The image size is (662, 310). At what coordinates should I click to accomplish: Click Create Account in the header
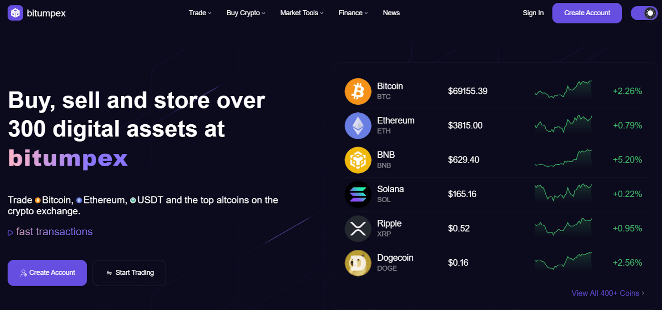tap(587, 13)
